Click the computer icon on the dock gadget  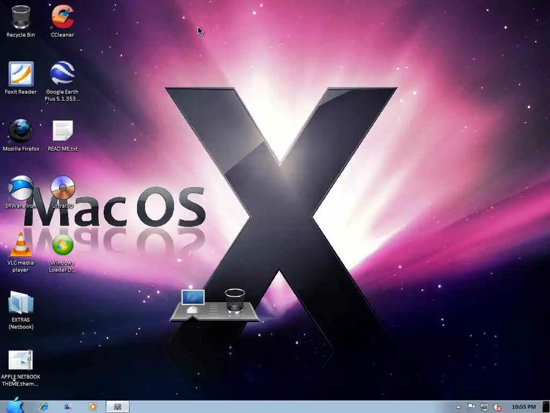(x=193, y=301)
